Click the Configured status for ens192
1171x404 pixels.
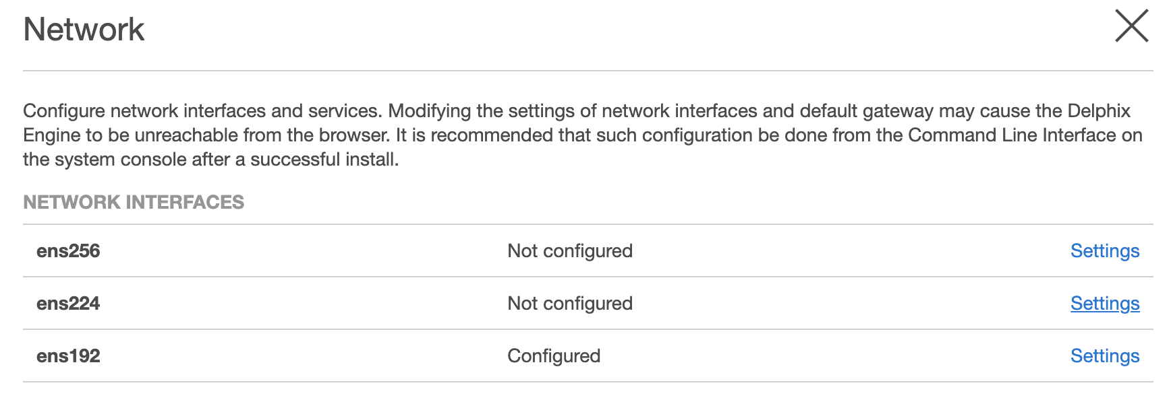pos(554,356)
